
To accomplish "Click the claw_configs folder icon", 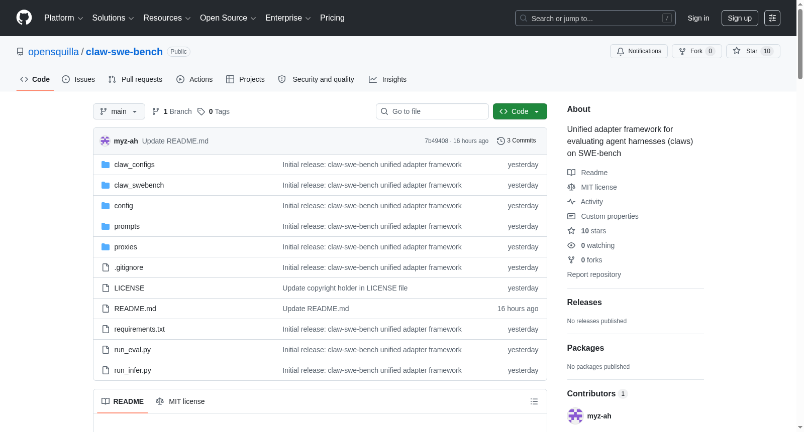I will tap(106, 165).
